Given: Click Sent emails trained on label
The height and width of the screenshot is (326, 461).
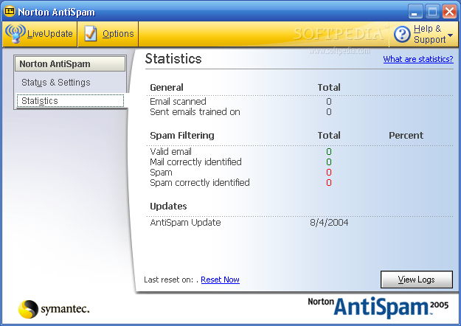Looking at the screenshot, I should pos(195,112).
